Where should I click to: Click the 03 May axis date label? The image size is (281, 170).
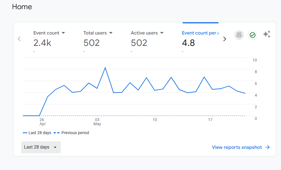tap(97, 122)
